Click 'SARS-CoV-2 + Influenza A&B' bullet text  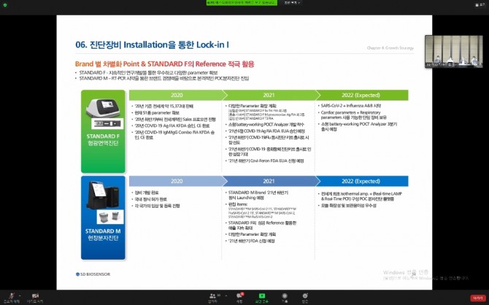pos(351,106)
